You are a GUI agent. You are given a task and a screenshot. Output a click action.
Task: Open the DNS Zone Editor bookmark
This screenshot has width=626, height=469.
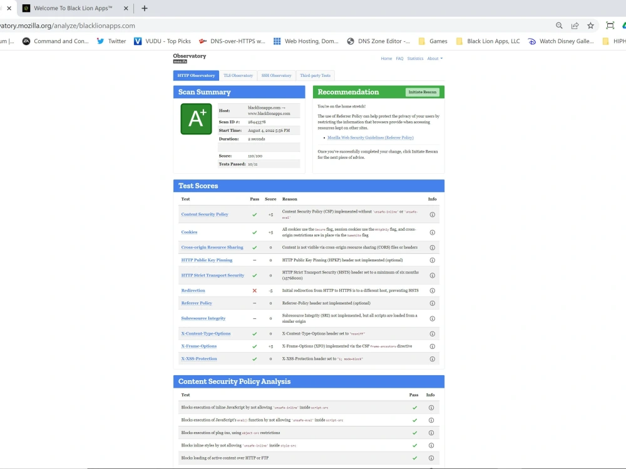tap(378, 41)
